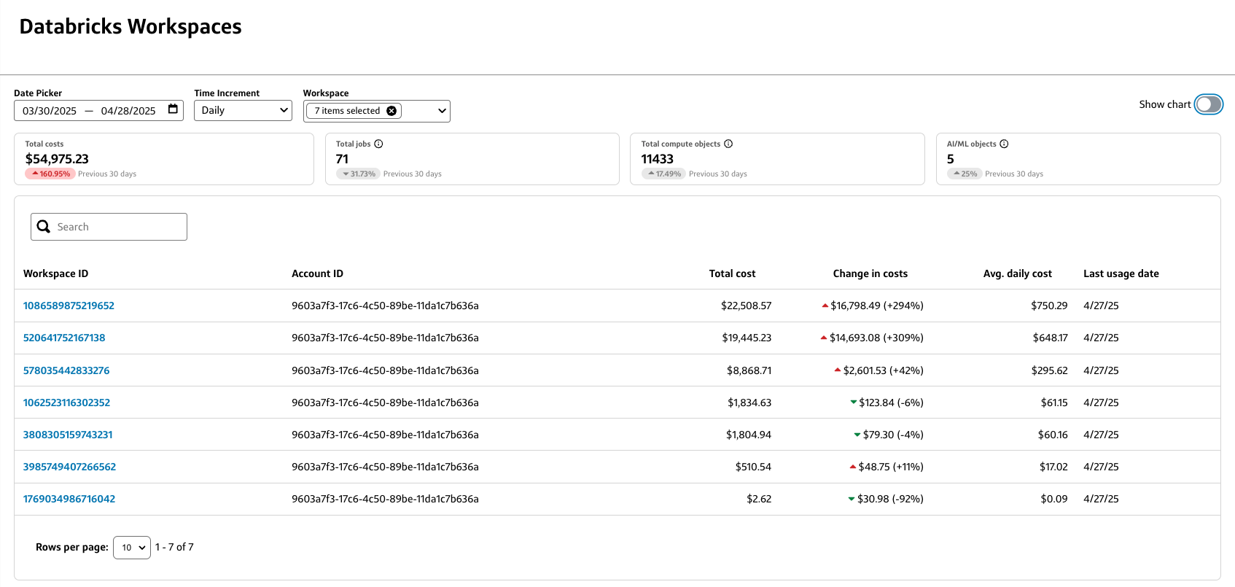1235x587 pixels.
Task: Open the Rows per page dropdown
Action: point(132,548)
